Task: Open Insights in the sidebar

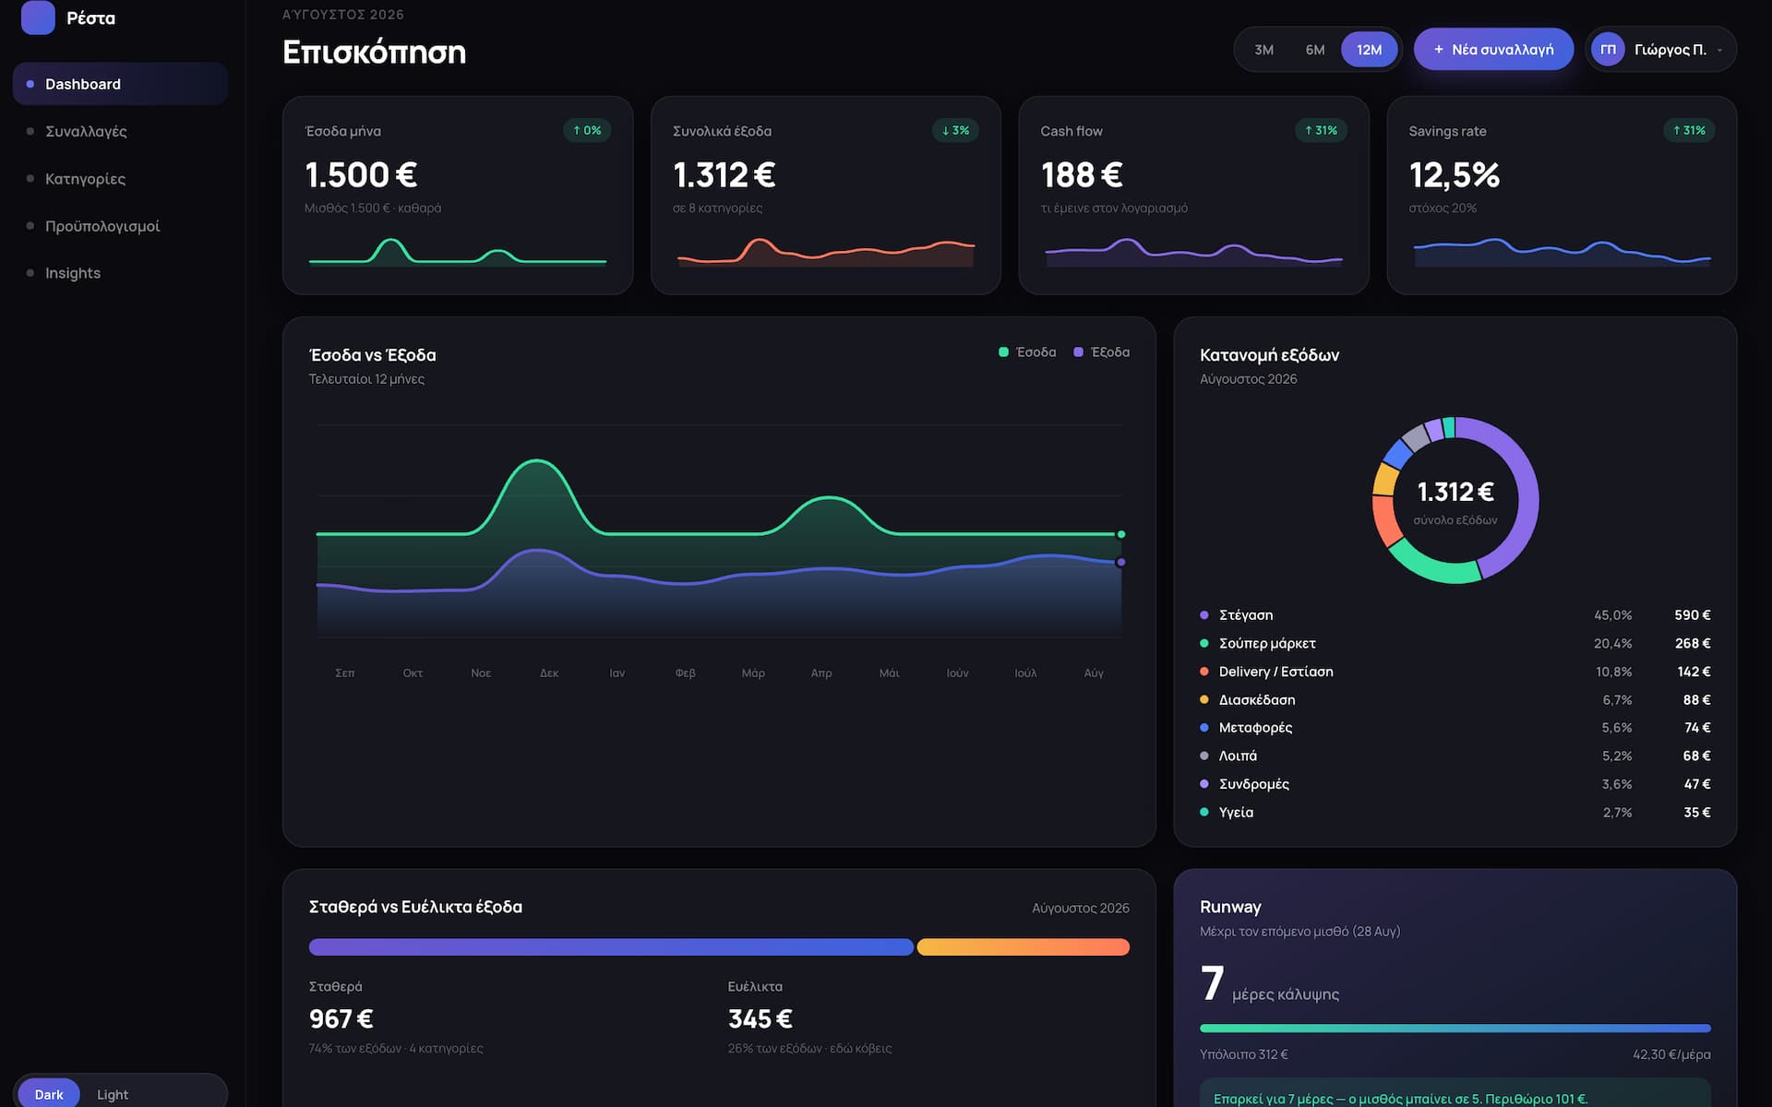Action: (x=120, y=273)
